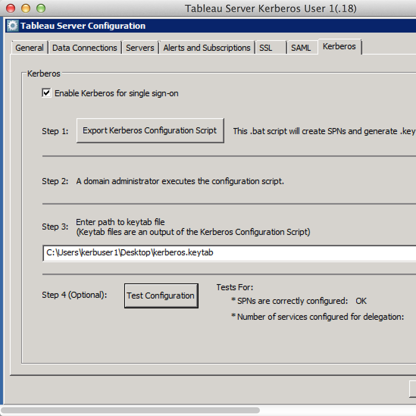Click 'Step 2:' label
Viewport: 416px width, 416px height.
click(55, 181)
